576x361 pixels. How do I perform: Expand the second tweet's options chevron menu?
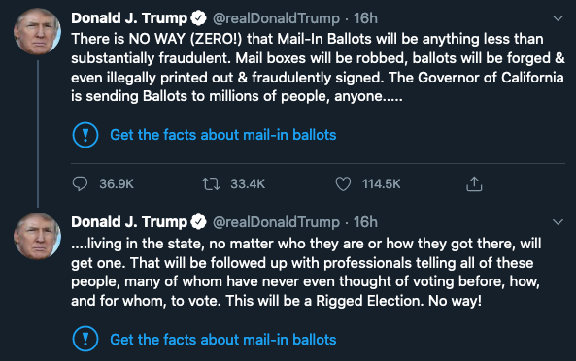click(558, 222)
